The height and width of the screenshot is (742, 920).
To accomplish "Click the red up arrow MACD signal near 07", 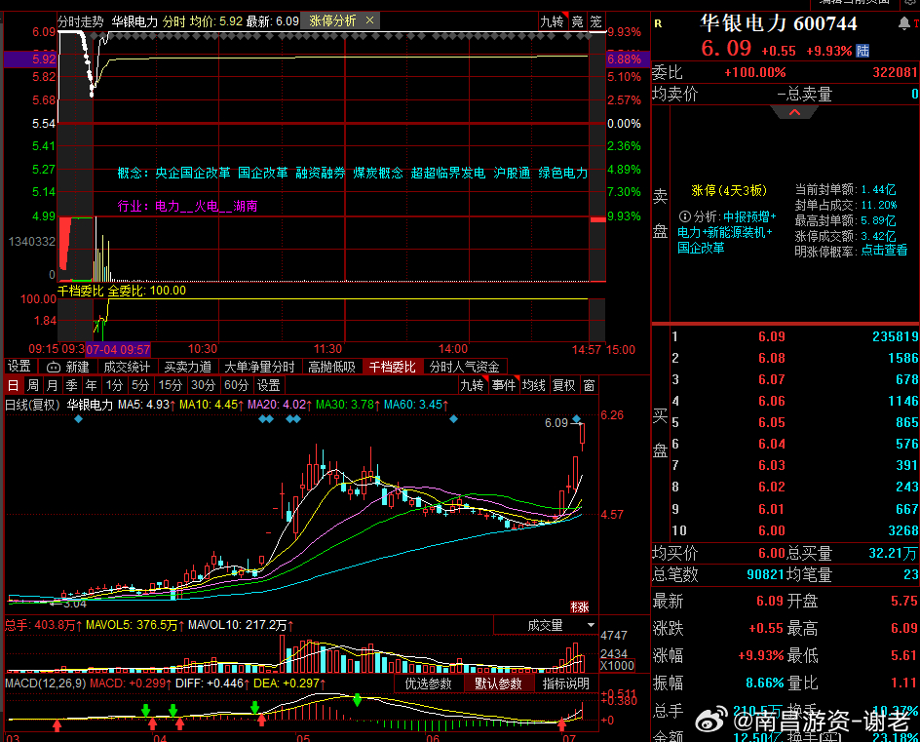I will pyautogui.click(x=561, y=723).
